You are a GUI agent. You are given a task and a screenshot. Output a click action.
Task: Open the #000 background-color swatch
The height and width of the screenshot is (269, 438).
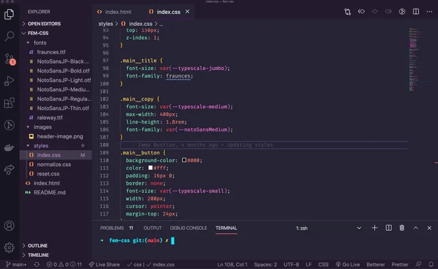tap(184, 160)
